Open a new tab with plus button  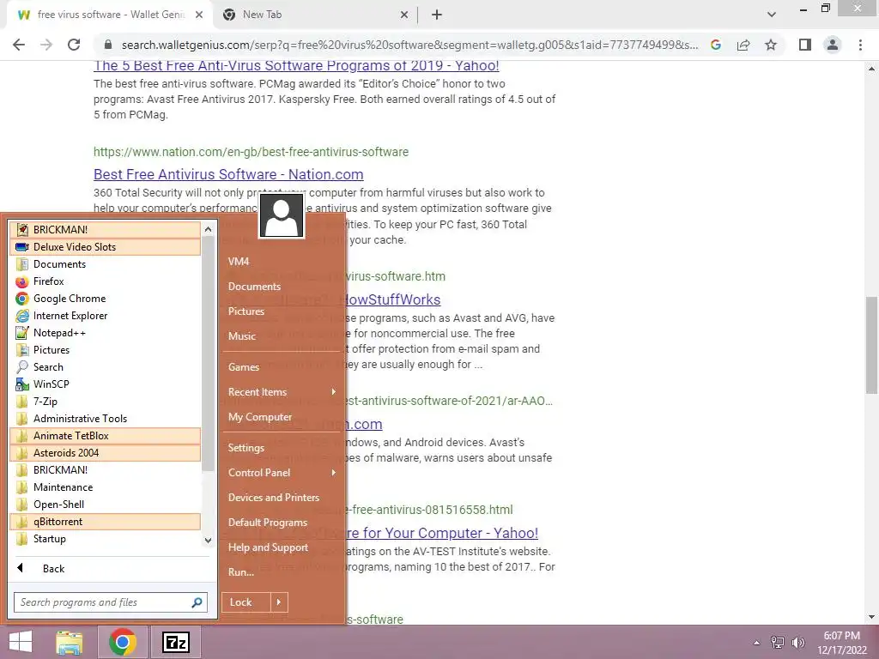[437, 15]
